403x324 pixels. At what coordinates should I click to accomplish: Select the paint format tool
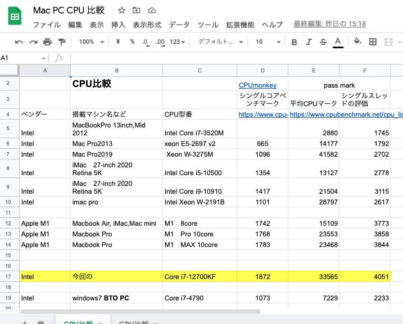point(62,42)
